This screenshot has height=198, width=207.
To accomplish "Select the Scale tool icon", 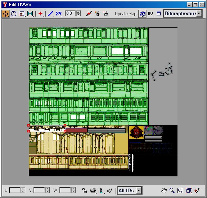I will tap(22, 14).
